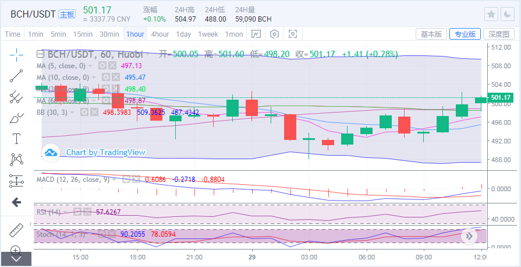The image size is (521, 267).
Task: Select the 4hour interval
Action: click(160, 34)
